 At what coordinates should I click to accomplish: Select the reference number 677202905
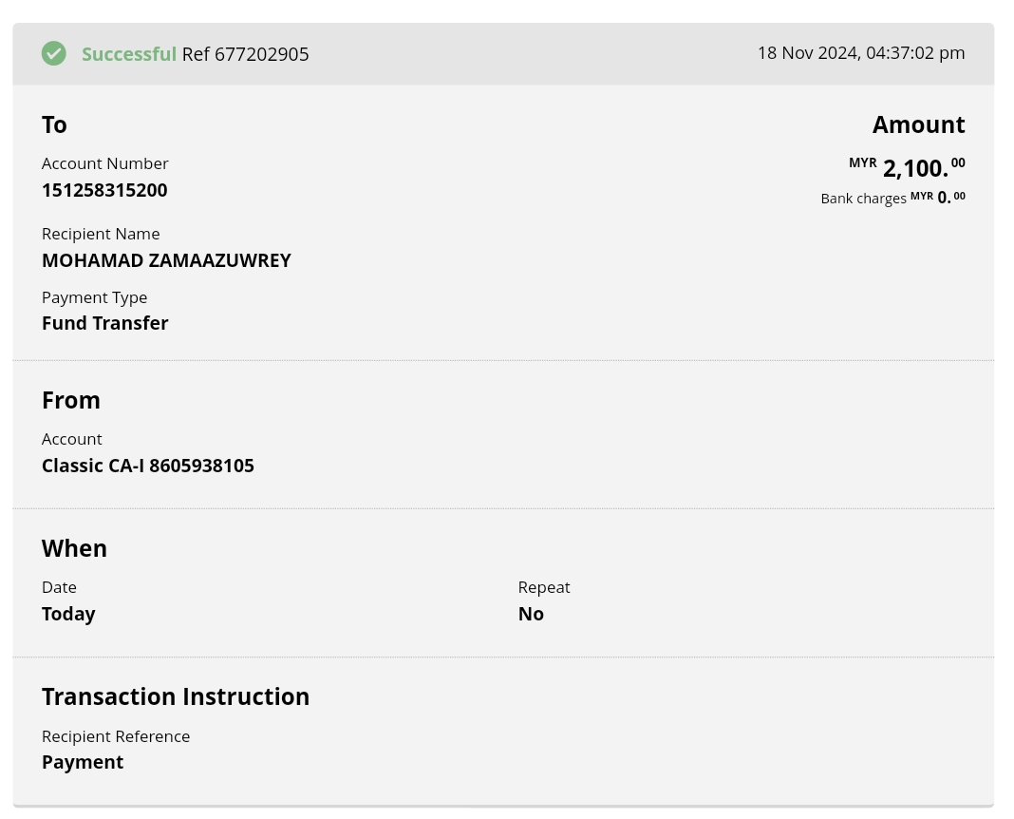point(261,54)
